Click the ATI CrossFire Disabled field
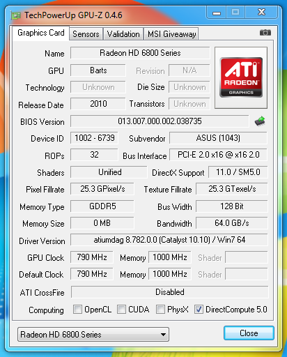This screenshot has height=357, width=287. click(169, 292)
